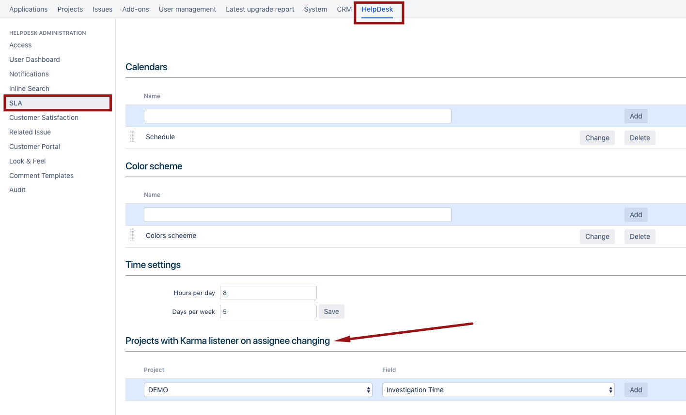Open the DEMO project dropdown
686x415 pixels.
coord(258,390)
